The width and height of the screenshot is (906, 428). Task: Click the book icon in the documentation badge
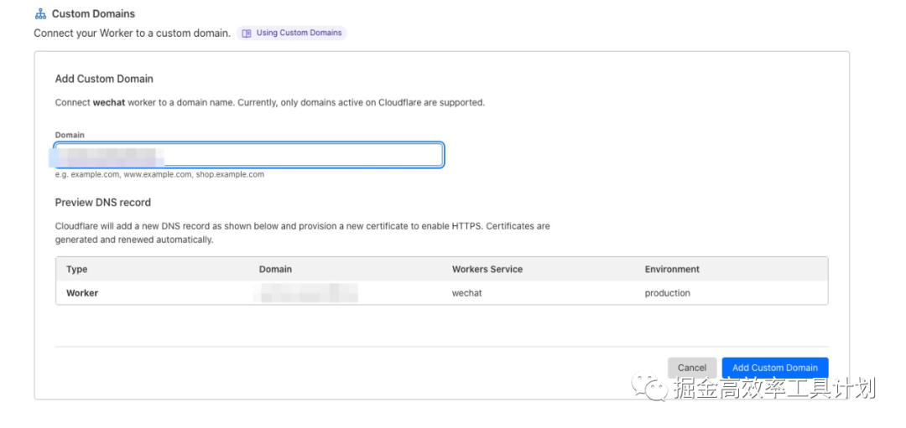pyautogui.click(x=247, y=34)
